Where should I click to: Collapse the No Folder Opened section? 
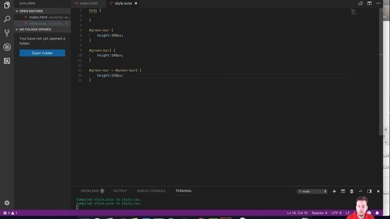pos(43,29)
